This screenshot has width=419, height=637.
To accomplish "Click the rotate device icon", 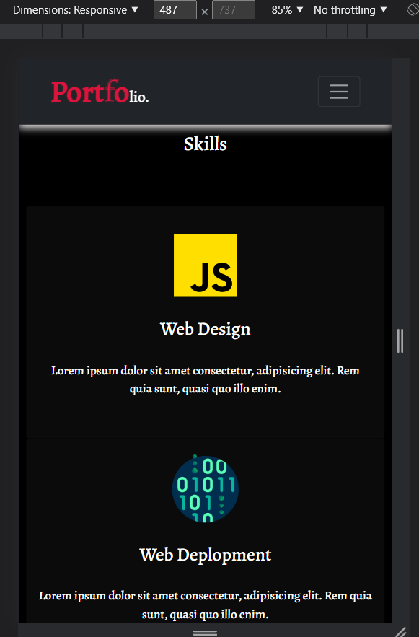I will (413, 10).
